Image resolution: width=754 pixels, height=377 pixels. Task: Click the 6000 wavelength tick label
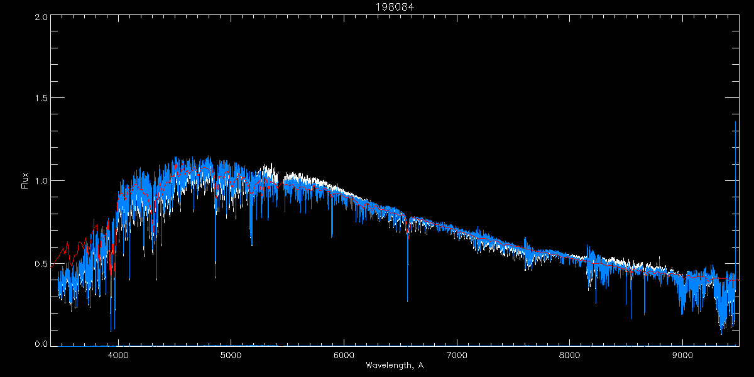344,354
